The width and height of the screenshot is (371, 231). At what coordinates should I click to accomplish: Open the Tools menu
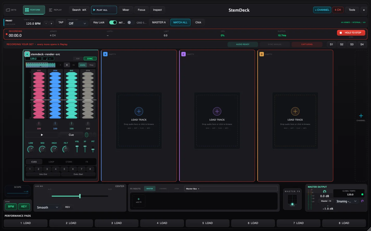point(352,10)
